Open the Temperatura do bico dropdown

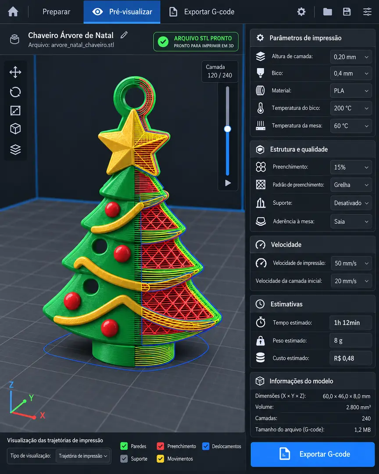click(351, 108)
